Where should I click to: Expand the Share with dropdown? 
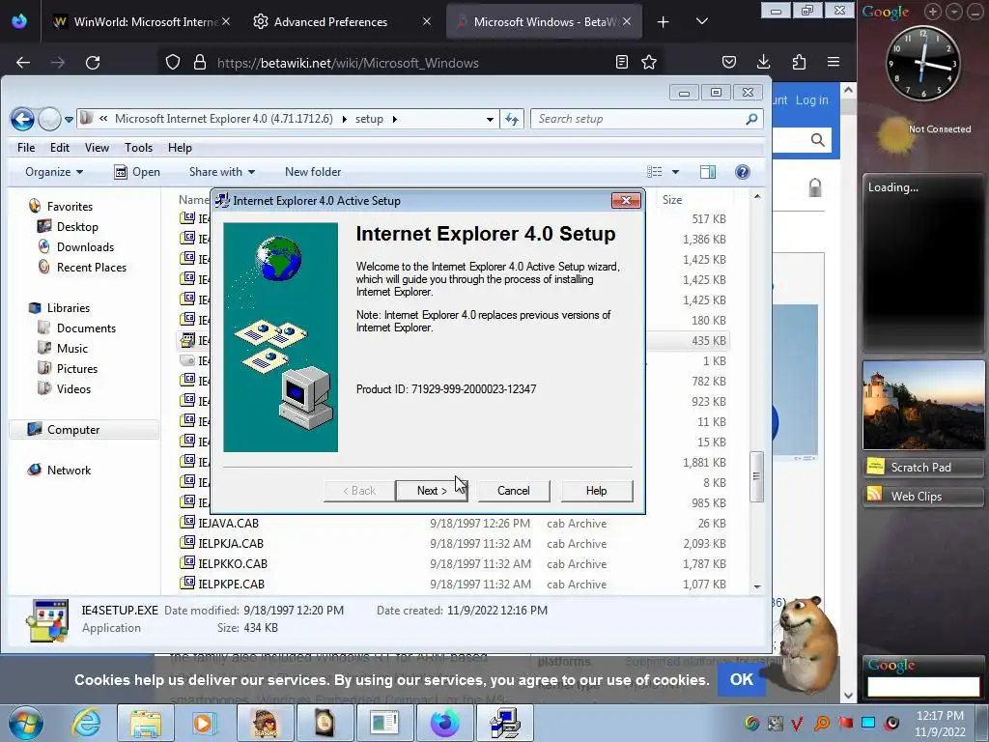click(x=222, y=172)
